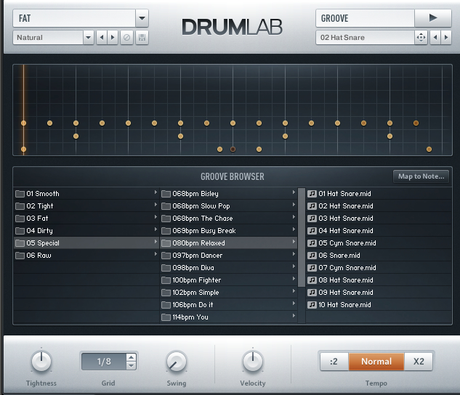Open the 100bpm Fighter folder

click(228, 280)
